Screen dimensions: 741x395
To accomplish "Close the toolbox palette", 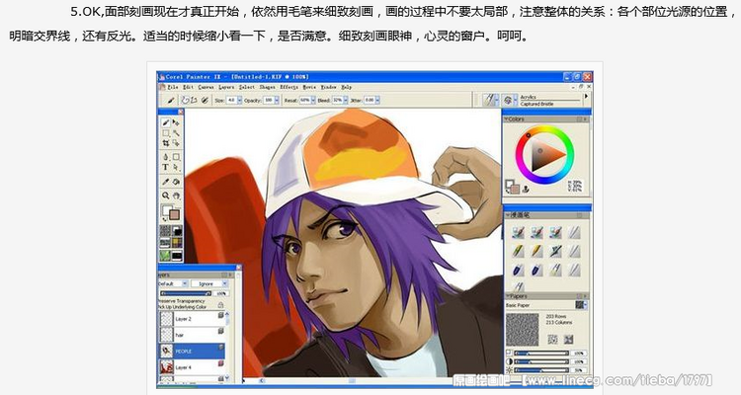I will 181,112.
